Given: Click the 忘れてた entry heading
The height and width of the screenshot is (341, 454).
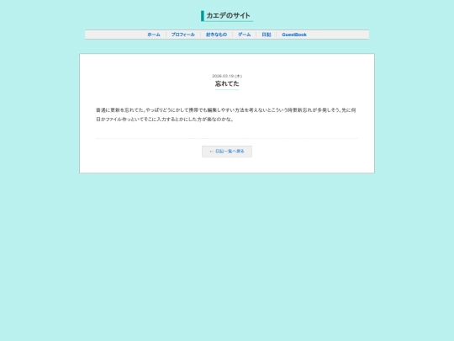Looking at the screenshot, I should point(227,83).
